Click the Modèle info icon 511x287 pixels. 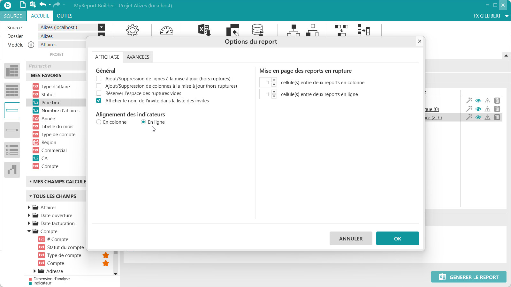coord(31,45)
